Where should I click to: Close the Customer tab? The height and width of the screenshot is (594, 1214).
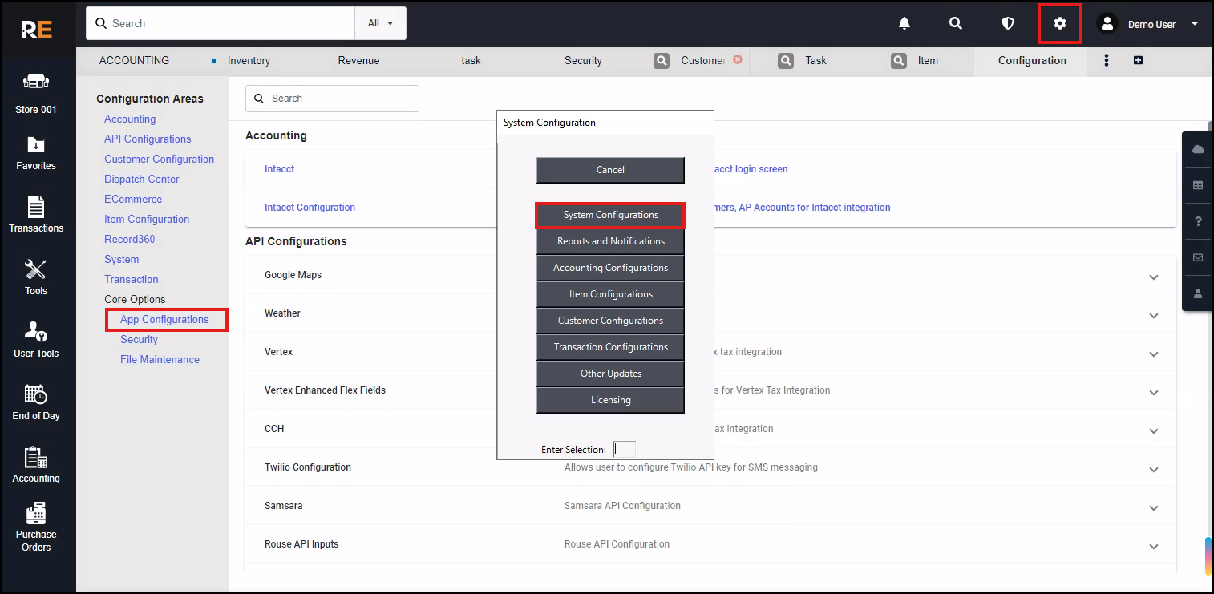tap(738, 59)
